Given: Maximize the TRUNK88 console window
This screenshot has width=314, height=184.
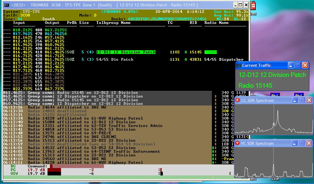Looking at the screenshot, I should point(240,5).
